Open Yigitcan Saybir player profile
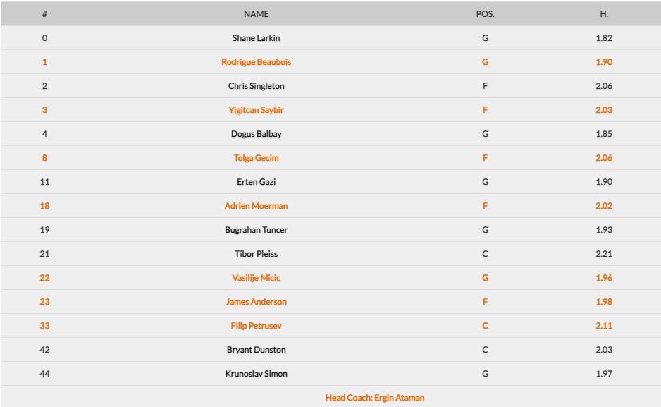This screenshot has width=661, height=407. click(x=256, y=110)
